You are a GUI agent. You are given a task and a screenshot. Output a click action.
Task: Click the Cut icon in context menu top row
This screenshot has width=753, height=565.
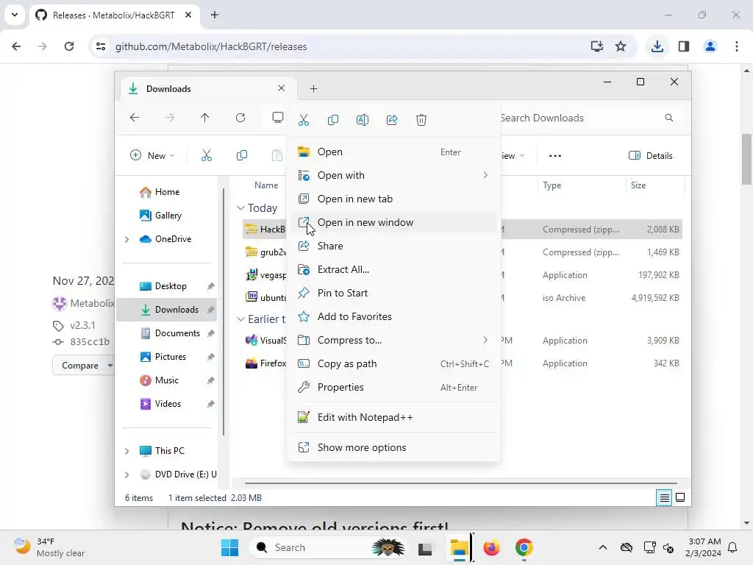[304, 120]
